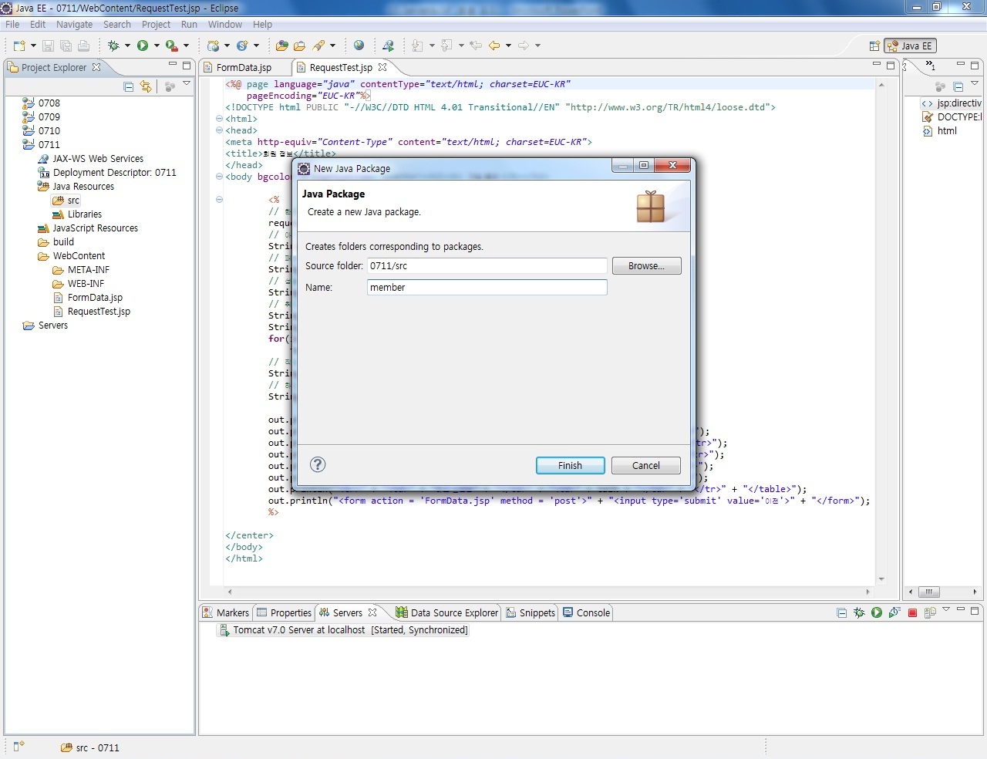Click the Run External Tools toolbar icon
The width and height of the screenshot is (987, 759).
coord(172,46)
